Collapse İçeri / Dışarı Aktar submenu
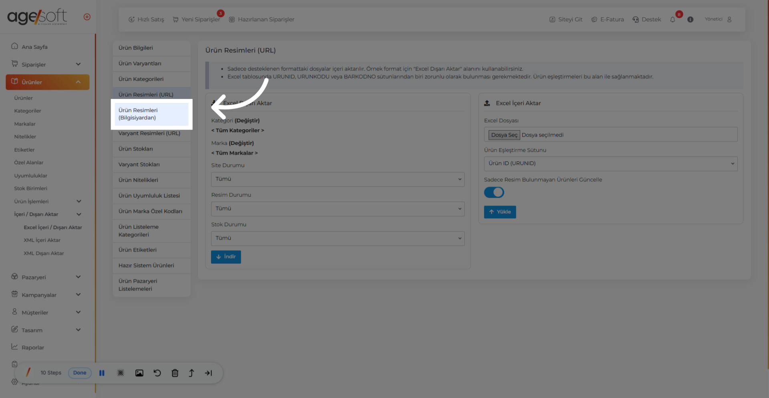 (79, 214)
